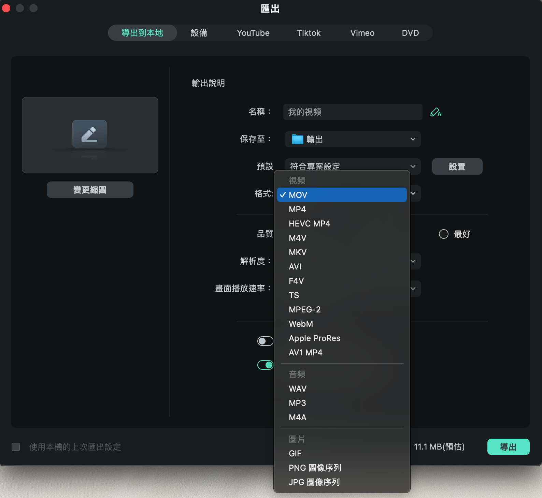Click the blue output folder icon
This screenshot has width=542, height=498.
tap(297, 139)
